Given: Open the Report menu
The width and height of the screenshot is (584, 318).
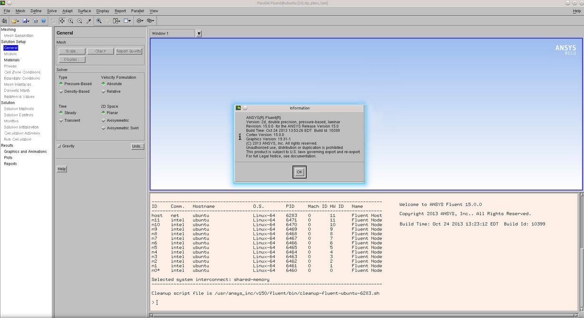Looking at the screenshot, I should 120,11.
